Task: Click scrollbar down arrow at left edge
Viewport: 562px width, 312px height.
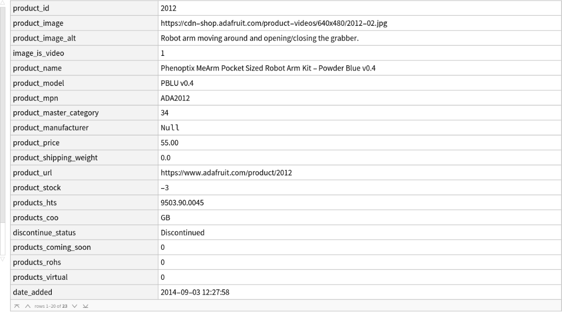Action: [3, 259]
